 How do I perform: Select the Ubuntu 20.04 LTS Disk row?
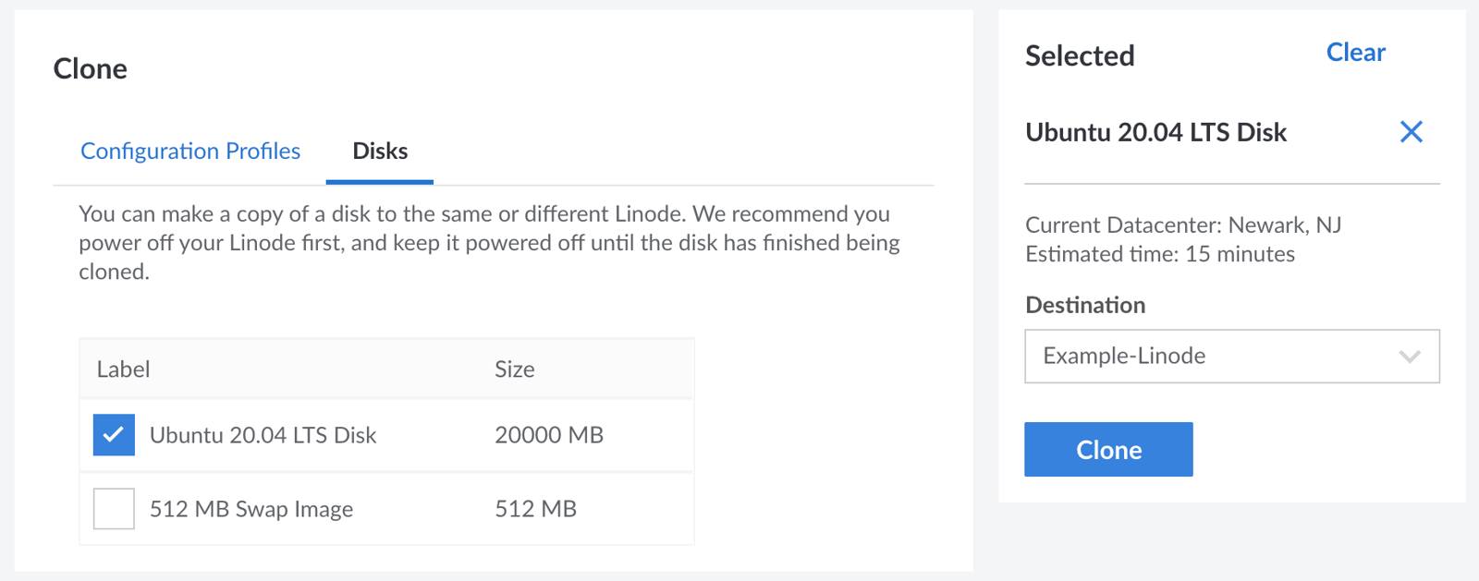coord(263,434)
